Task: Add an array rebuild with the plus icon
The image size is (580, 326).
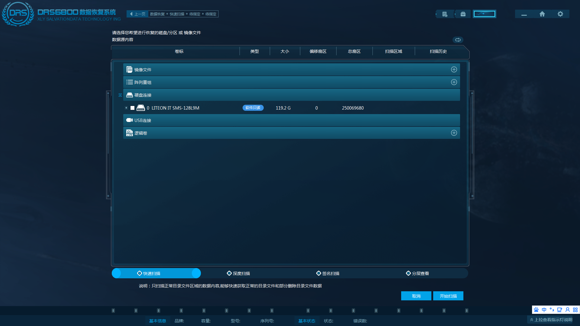Action: coord(454,82)
